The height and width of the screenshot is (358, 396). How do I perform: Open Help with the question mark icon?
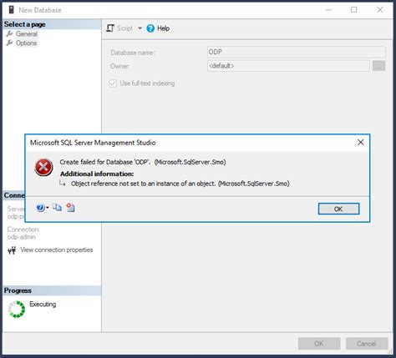pyautogui.click(x=150, y=28)
